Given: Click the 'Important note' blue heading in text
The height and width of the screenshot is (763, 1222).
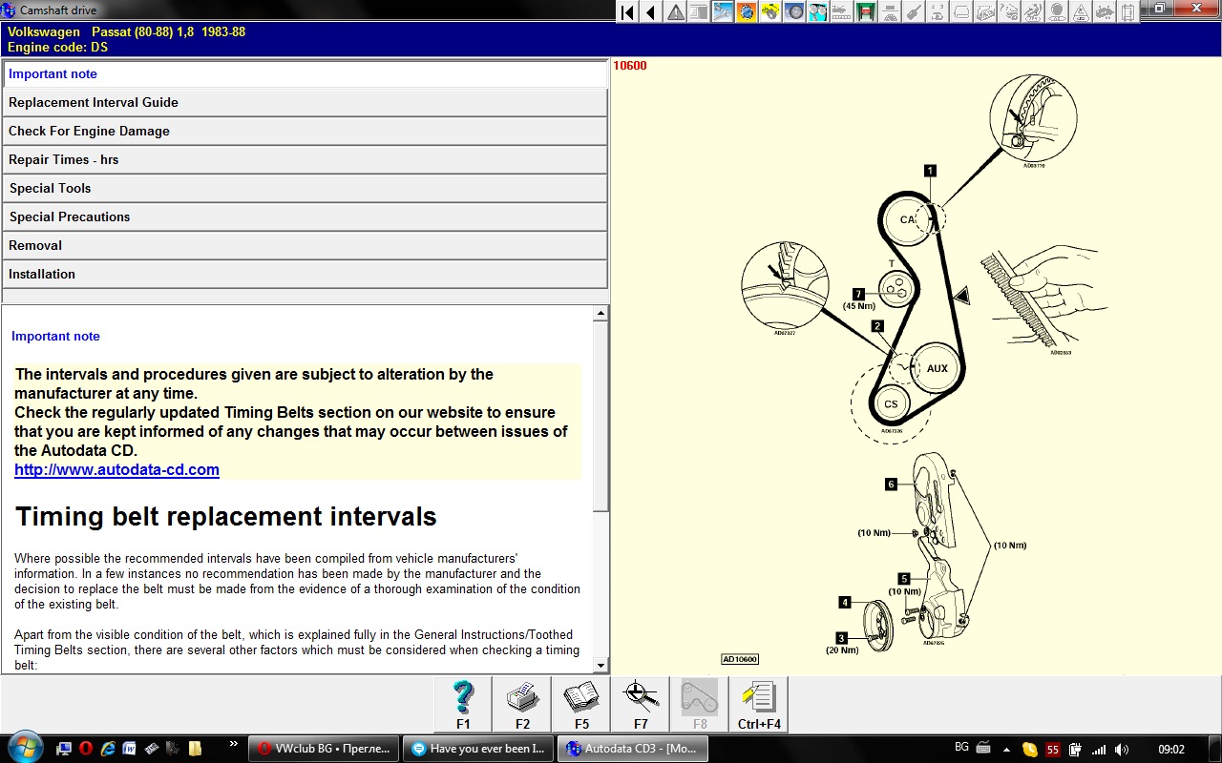Looking at the screenshot, I should tap(55, 336).
